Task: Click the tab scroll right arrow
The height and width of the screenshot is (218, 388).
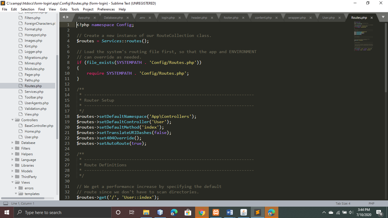Action: pyautogui.click(x=67, y=17)
